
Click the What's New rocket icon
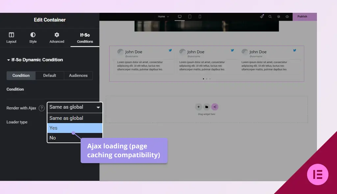point(262,16)
